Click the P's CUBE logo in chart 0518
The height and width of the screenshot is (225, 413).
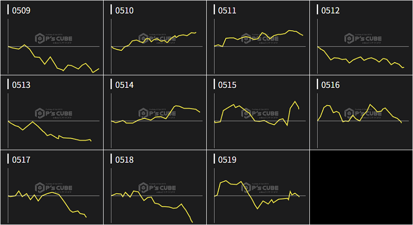click(157, 188)
